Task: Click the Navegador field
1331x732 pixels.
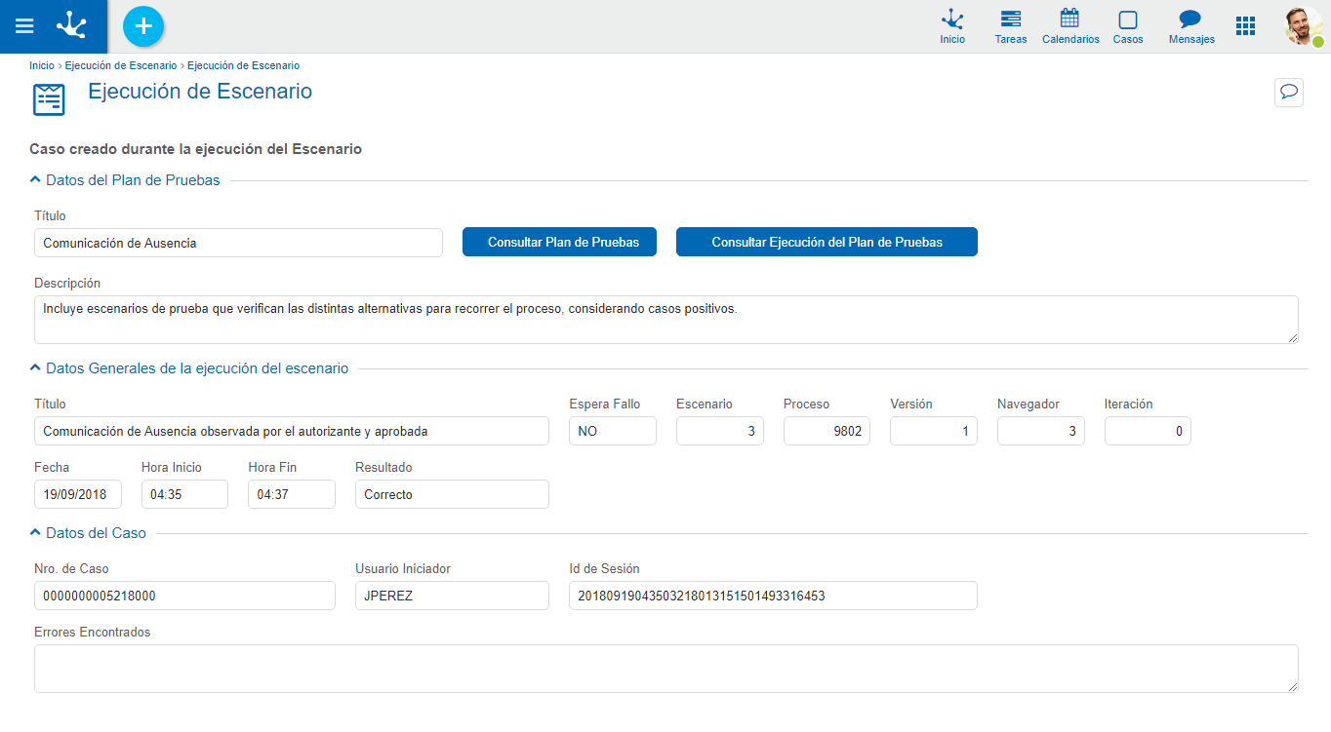Action: point(1041,431)
